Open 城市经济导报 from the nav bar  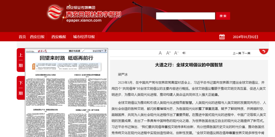(x=84, y=37)
